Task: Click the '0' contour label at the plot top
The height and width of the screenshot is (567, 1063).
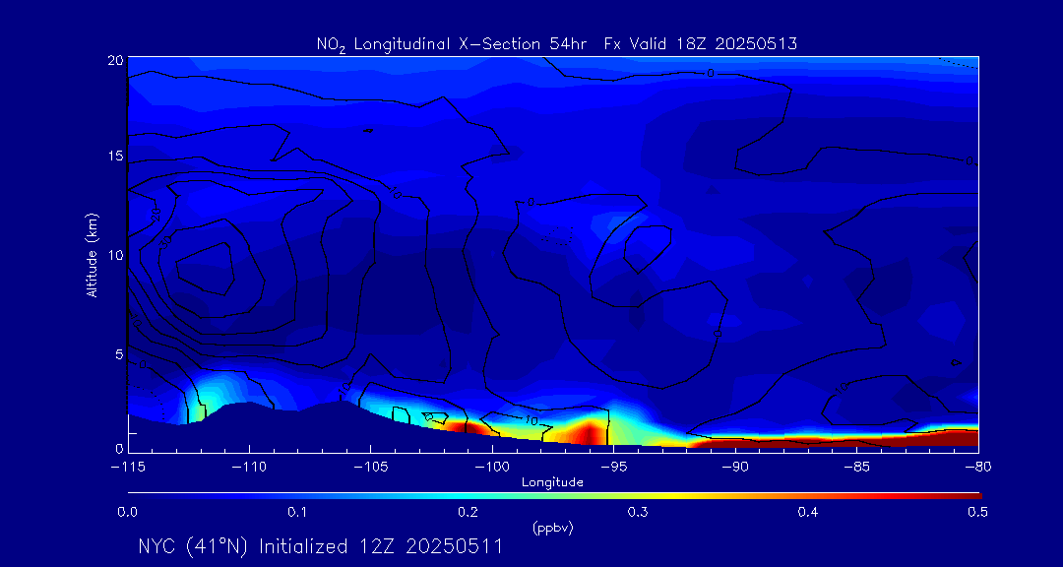Action: click(x=710, y=73)
